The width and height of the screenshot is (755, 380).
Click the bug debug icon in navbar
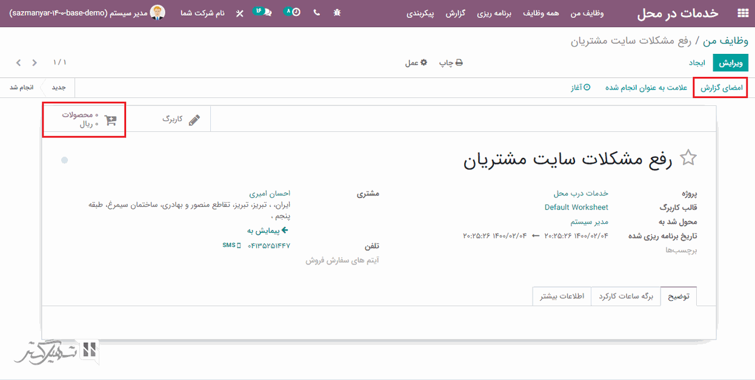pyautogui.click(x=337, y=13)
